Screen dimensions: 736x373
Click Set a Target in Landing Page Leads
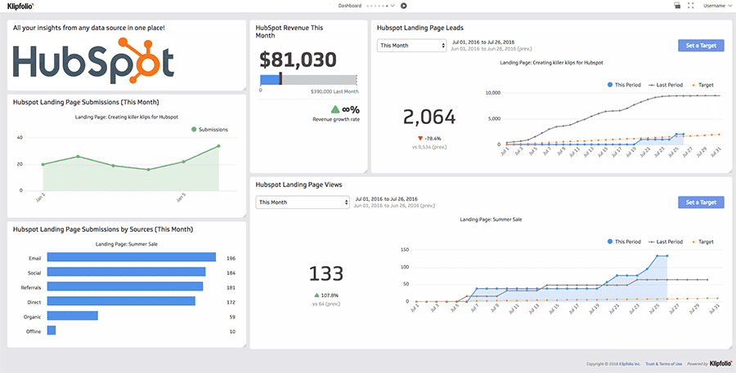click(701, 46)
